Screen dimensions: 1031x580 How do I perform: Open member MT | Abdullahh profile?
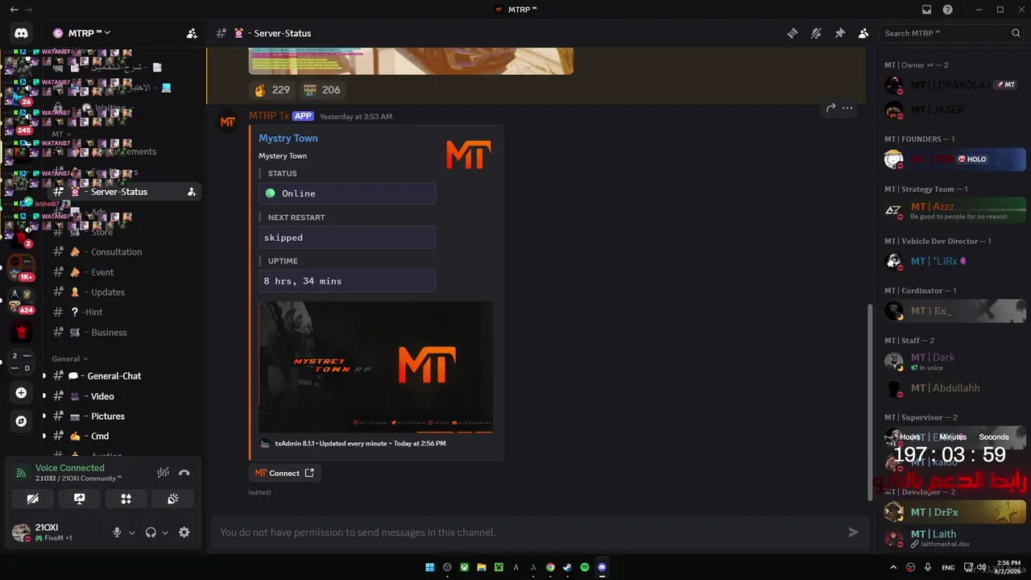pyautogui.click(x=954, y=388)
